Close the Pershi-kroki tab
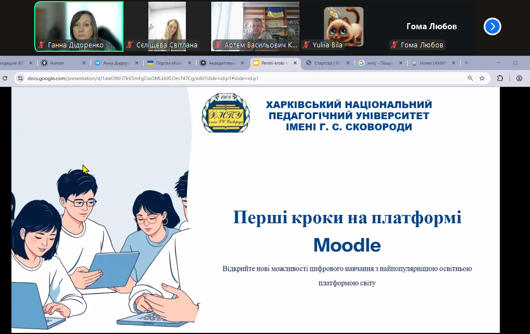Screen dimensions: 530x334 [295, 63]
